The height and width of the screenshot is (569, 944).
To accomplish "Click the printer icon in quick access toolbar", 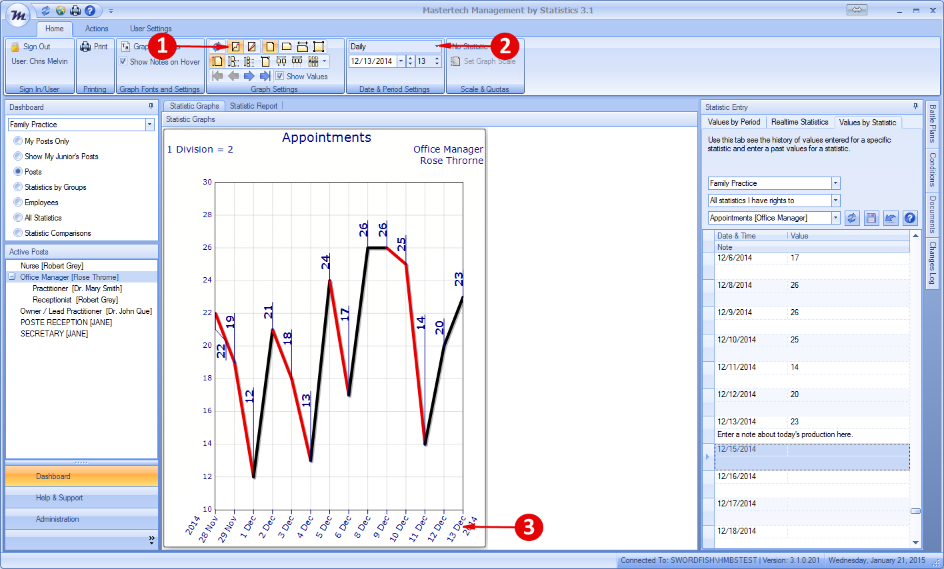I will (75, 11).
